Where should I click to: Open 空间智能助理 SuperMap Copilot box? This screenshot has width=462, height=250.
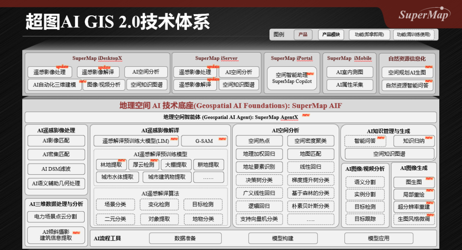pos(292,78)
